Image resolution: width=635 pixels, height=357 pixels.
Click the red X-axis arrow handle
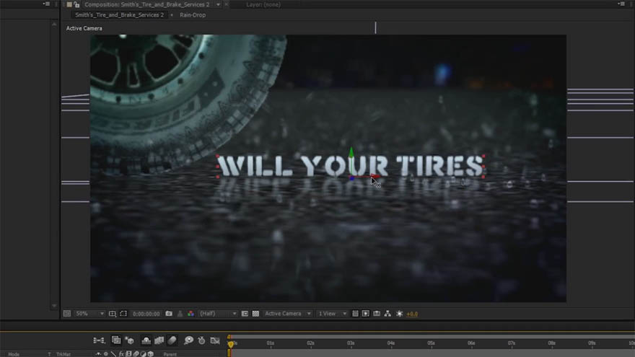[x=375, y=177]
